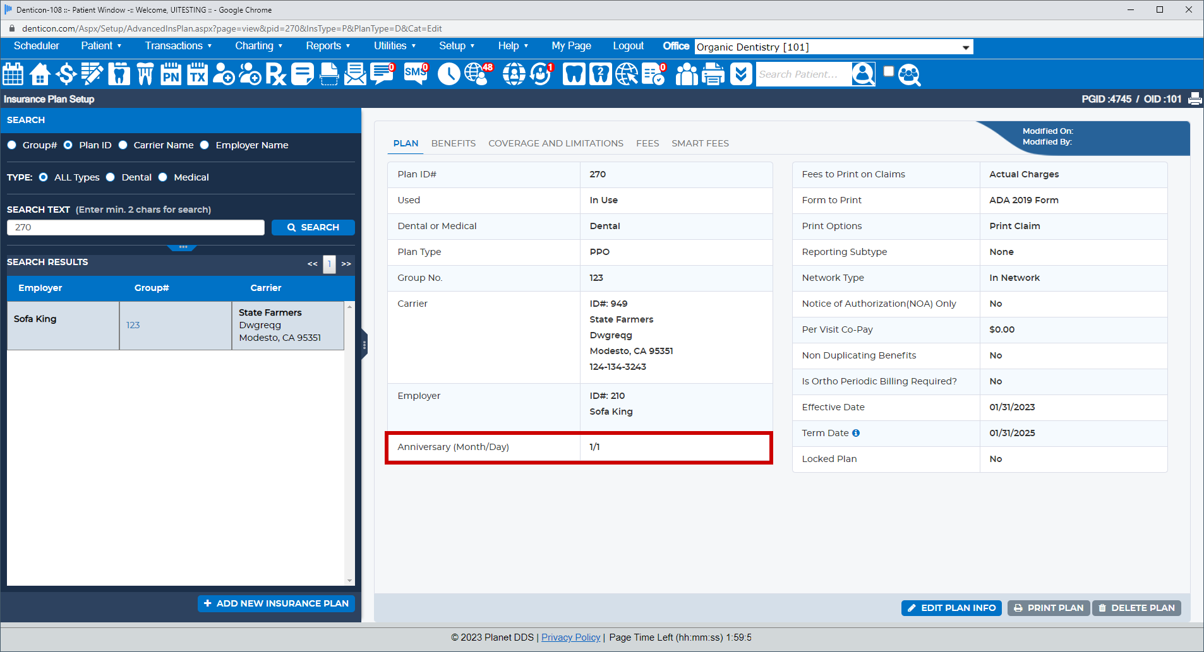Click the add family member icon
Screen dimensions: 1204x652
(250, 74)
